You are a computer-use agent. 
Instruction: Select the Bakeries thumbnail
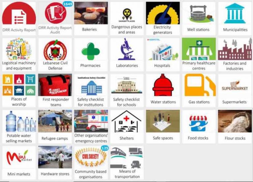pos(91,13)
